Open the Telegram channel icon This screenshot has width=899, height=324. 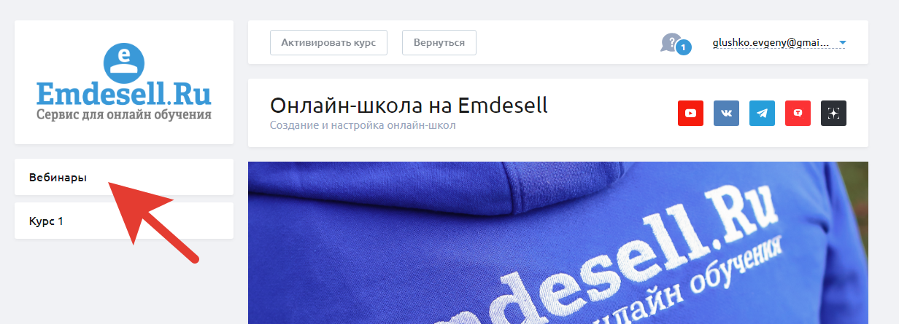[x=762, y=114]
